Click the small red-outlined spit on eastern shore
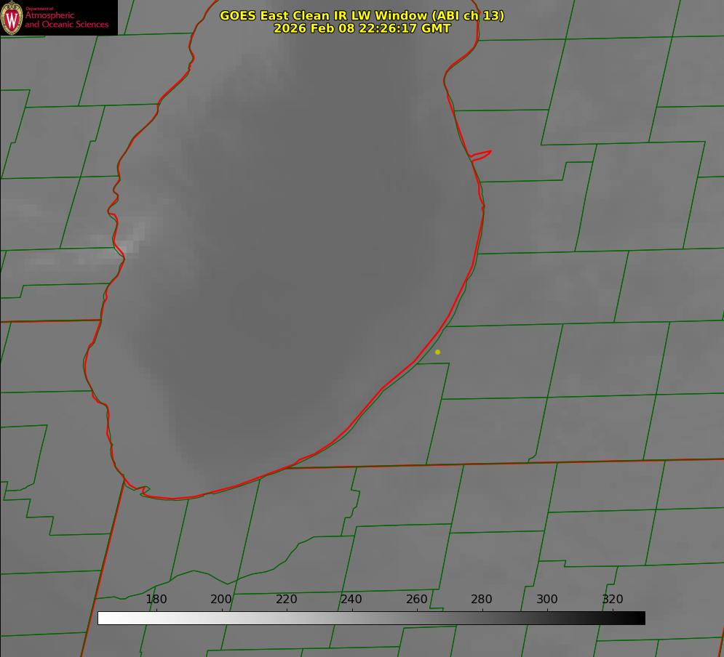Screen dimensions: 724x657 pos(481,155)
